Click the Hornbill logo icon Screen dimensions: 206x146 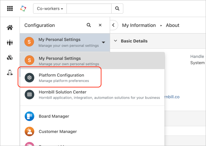(23, 8)
